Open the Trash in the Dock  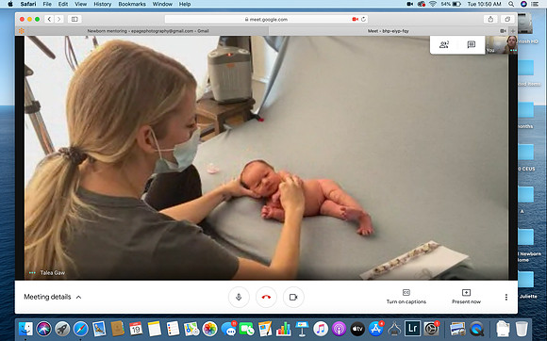tap(522, 329)
